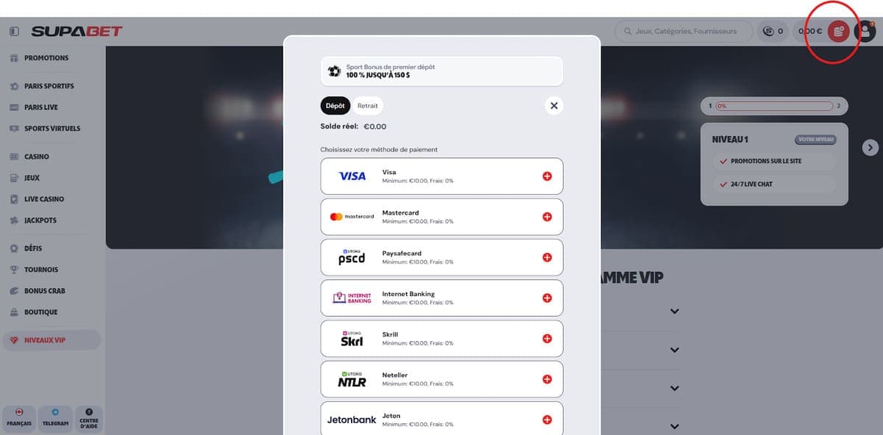Click the level progress bar at 0%

click(x=774, y=106)
